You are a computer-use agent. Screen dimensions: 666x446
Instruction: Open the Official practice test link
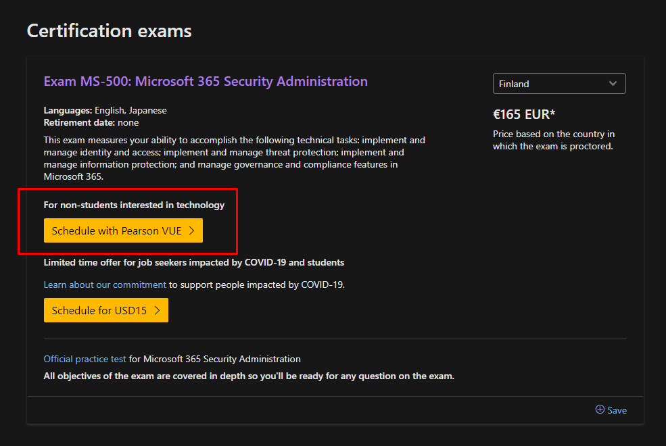[x=85, y=359]
